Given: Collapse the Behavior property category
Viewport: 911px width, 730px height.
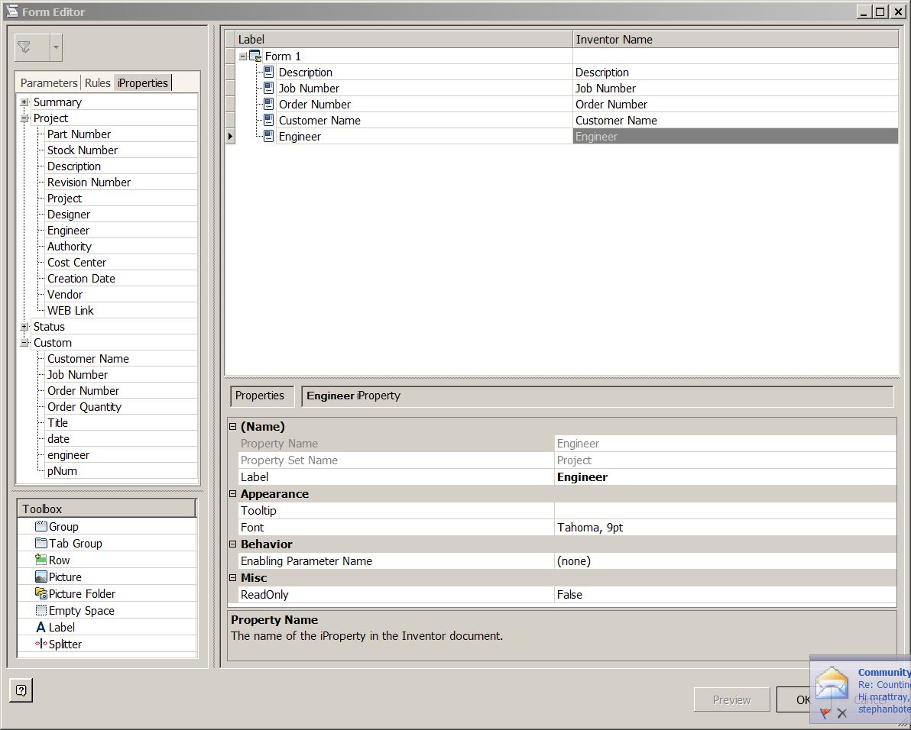Looking at the screenshot, I should tap(233, 544).
